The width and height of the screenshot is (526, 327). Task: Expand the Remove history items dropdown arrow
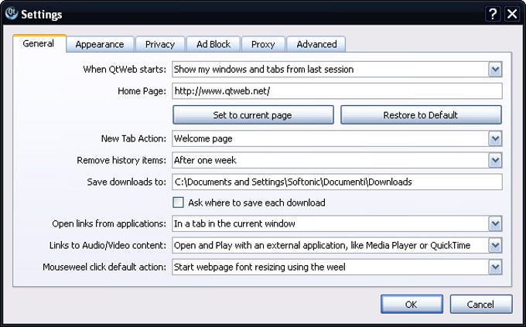pos(495,160)
